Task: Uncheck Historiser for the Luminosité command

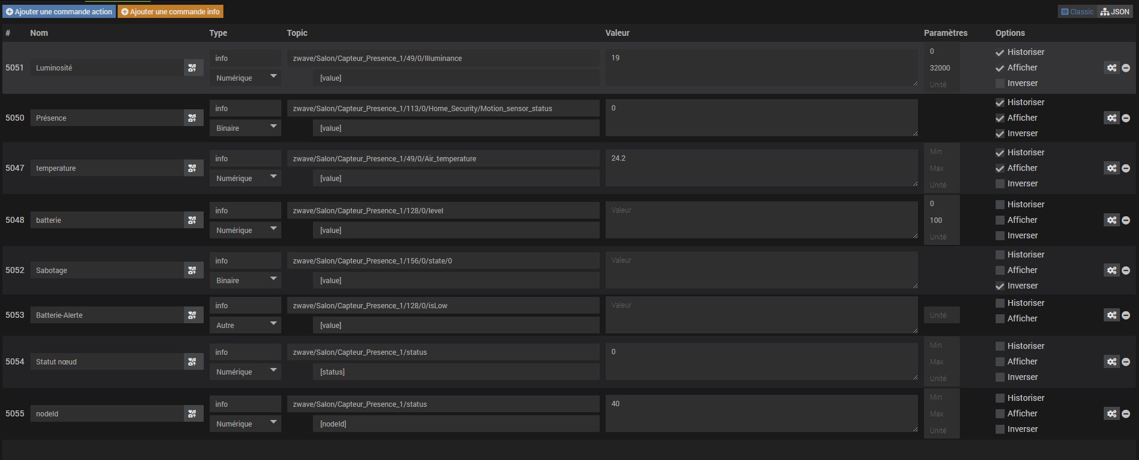Action: click(1000, 53)
